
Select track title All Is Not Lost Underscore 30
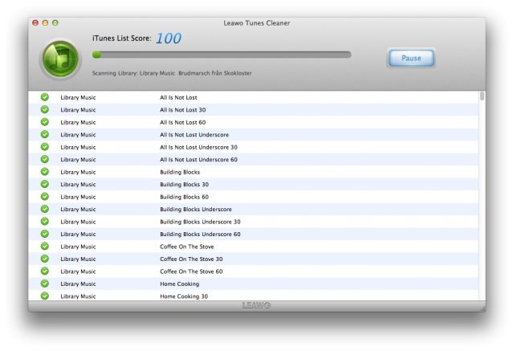pyautogui.click(x=198, y=147)
